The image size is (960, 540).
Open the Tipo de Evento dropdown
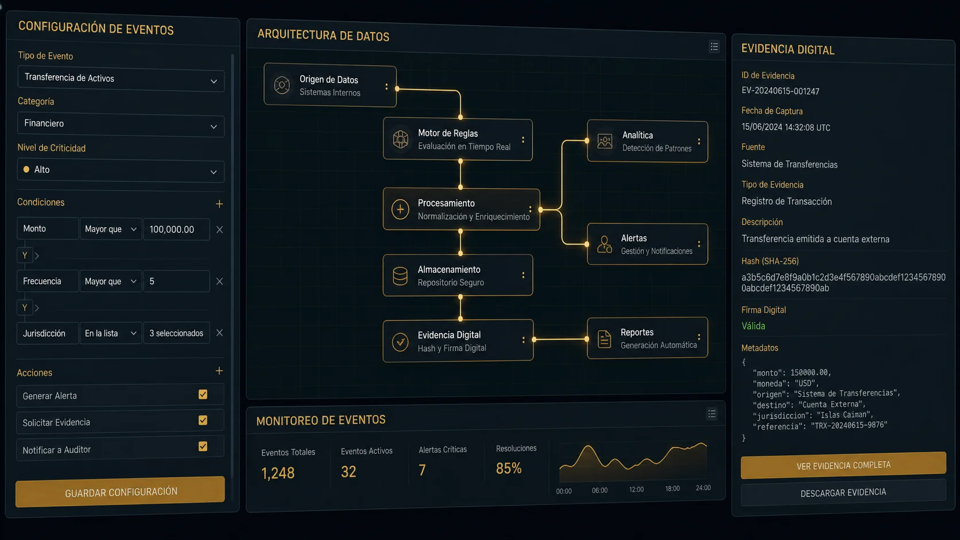click(121, 79)
